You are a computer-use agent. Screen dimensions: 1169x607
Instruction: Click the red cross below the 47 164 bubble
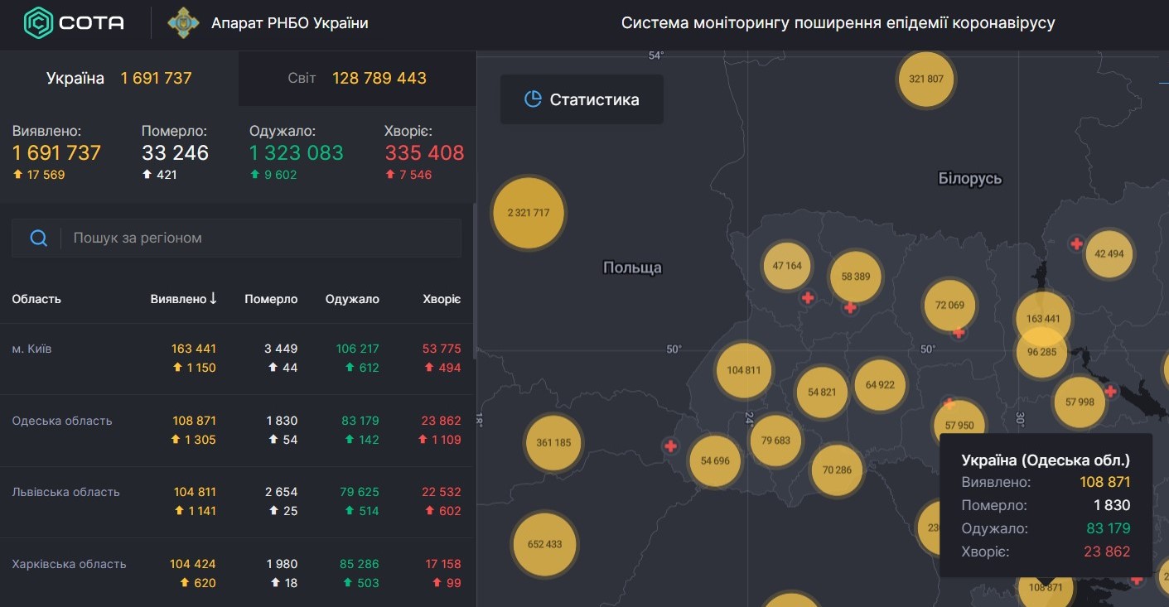pyautogui.click(x=808, y=298)
